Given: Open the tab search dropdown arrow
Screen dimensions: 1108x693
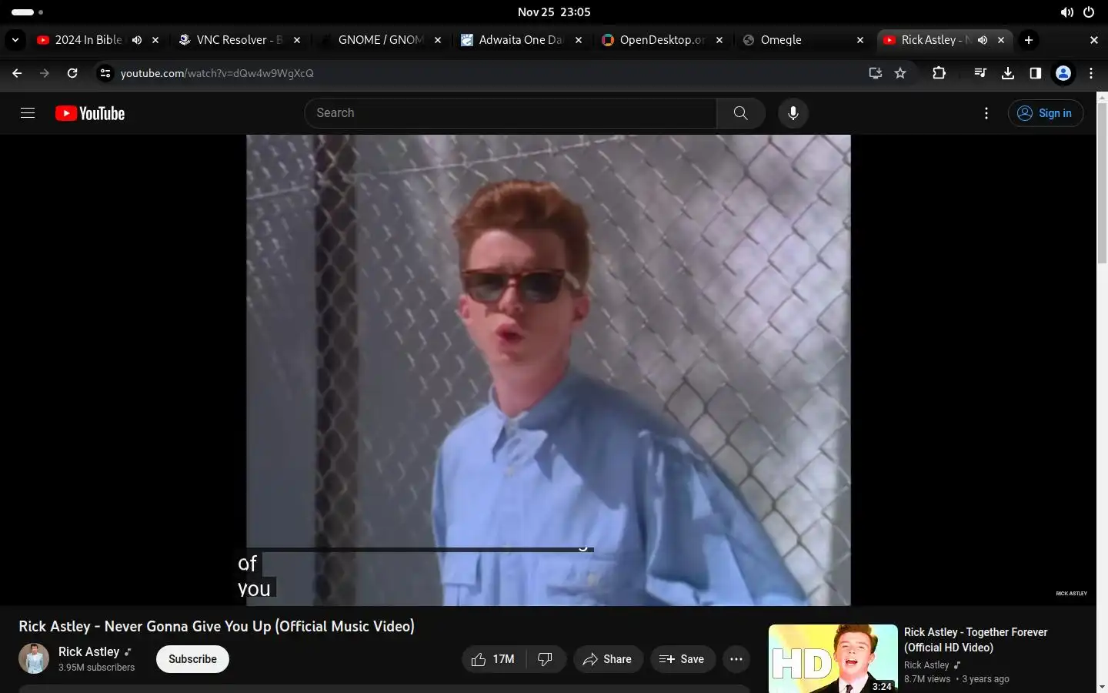Looking at the screenshot, I should coord(15,40).
